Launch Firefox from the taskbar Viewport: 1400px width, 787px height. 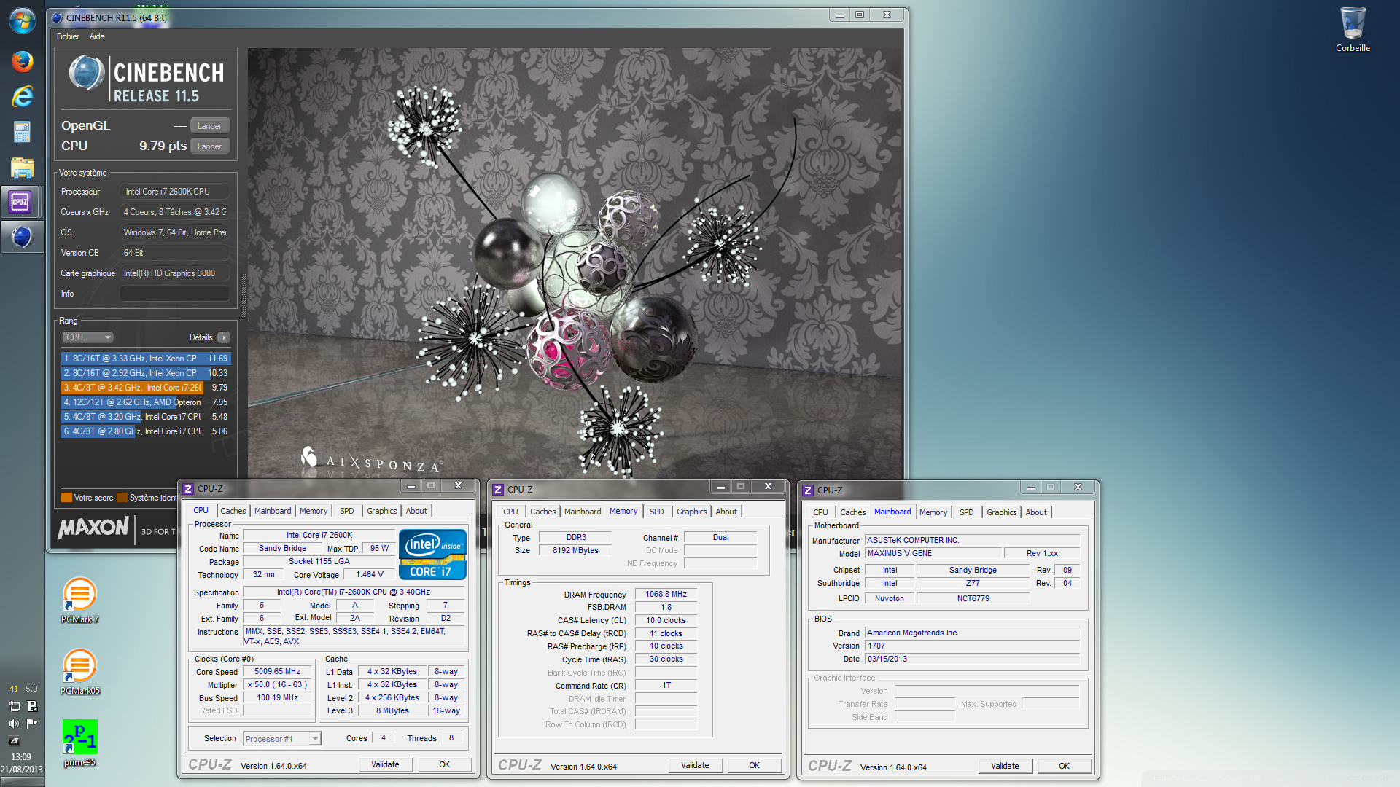point(22,61)
